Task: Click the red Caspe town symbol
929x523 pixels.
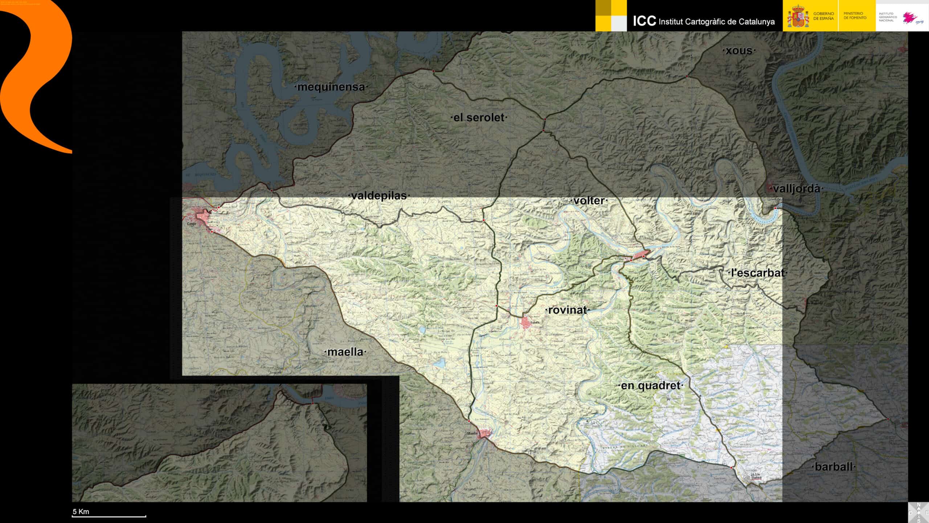Action: coord(202,217)
